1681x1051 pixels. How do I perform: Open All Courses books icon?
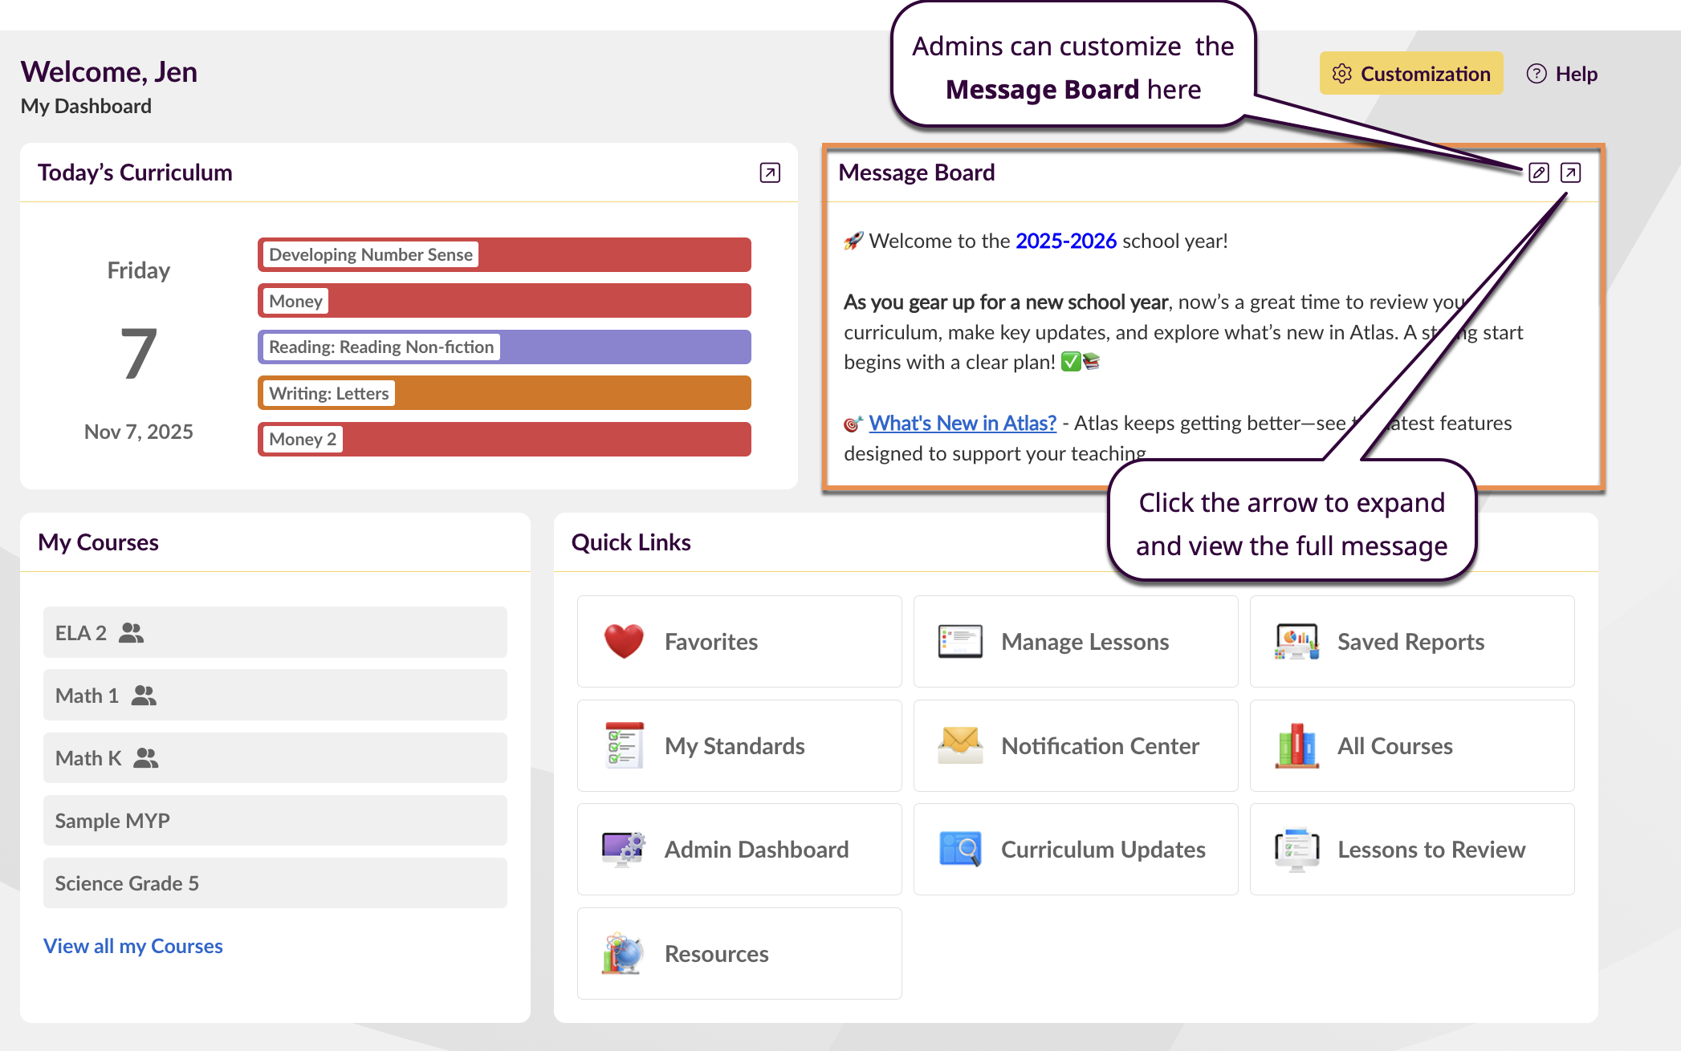1296,745
